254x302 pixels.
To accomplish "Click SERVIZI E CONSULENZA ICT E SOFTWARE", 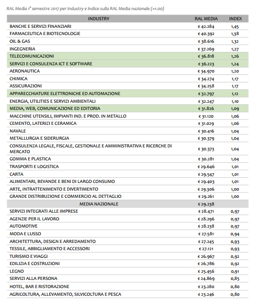I will [51, 64].
